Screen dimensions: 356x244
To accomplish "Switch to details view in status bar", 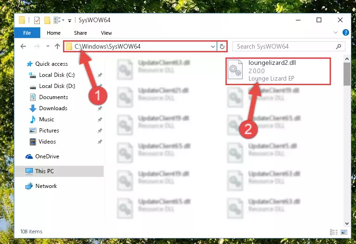I will tap(334, 232).
